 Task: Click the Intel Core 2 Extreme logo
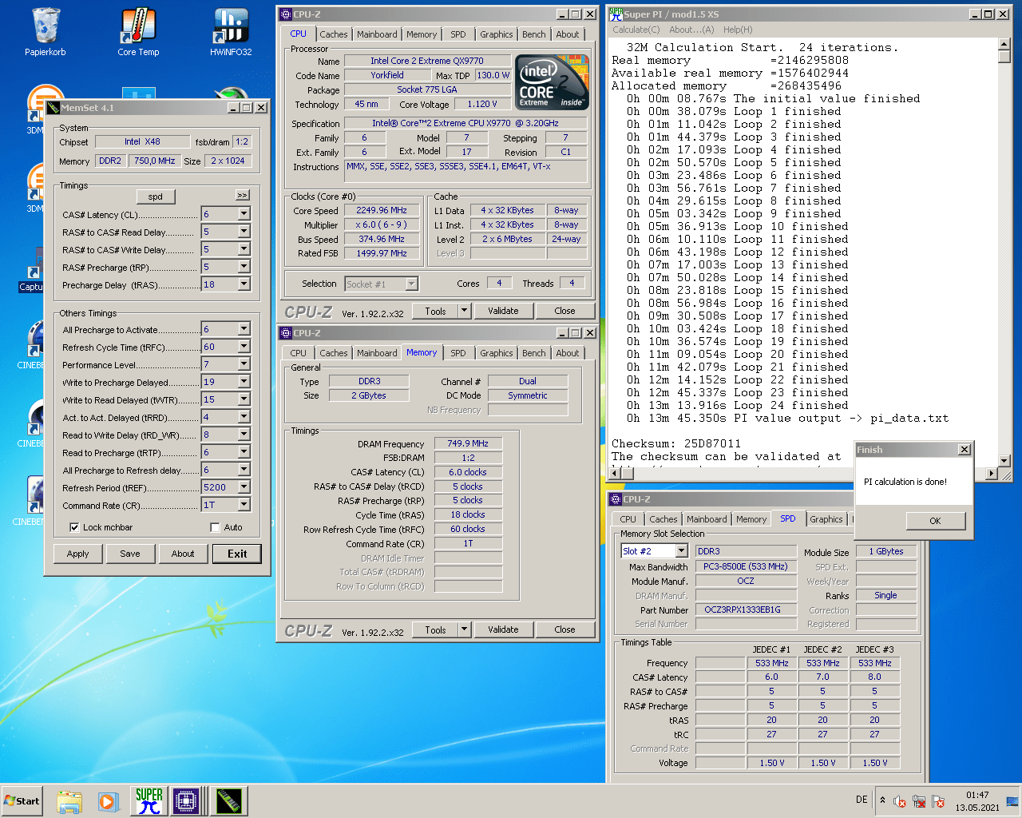pyautogui.click(x=553, y=82)
